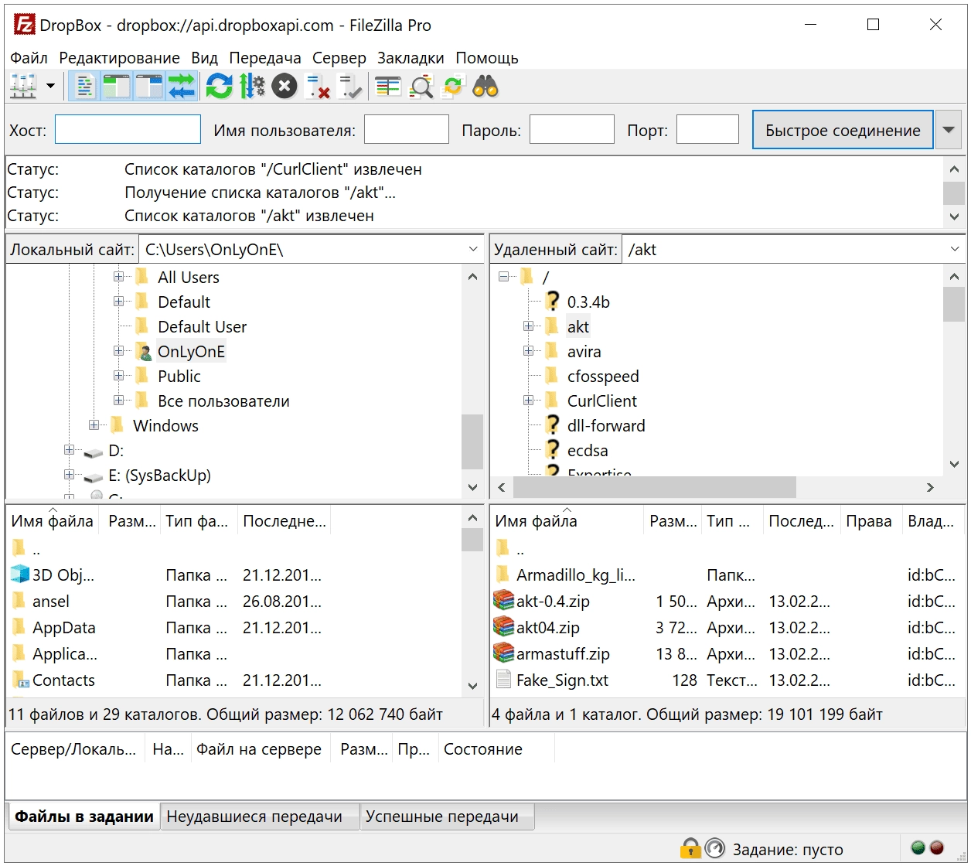This screenshot has width=971, height=866.
Task: Toggle message log display
Action: click(x=85, y=86)
